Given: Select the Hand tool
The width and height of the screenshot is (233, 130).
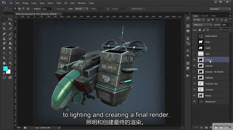Looking at the screenshot, I should pos(4,63).
